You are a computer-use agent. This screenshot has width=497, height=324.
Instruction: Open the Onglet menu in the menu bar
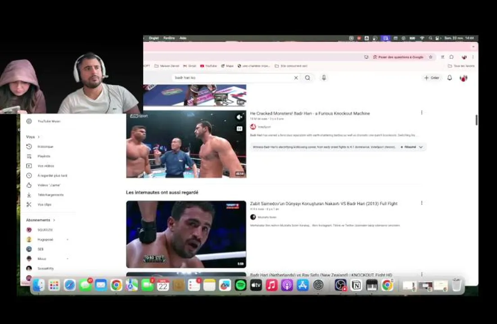click(x=154, y=38)
